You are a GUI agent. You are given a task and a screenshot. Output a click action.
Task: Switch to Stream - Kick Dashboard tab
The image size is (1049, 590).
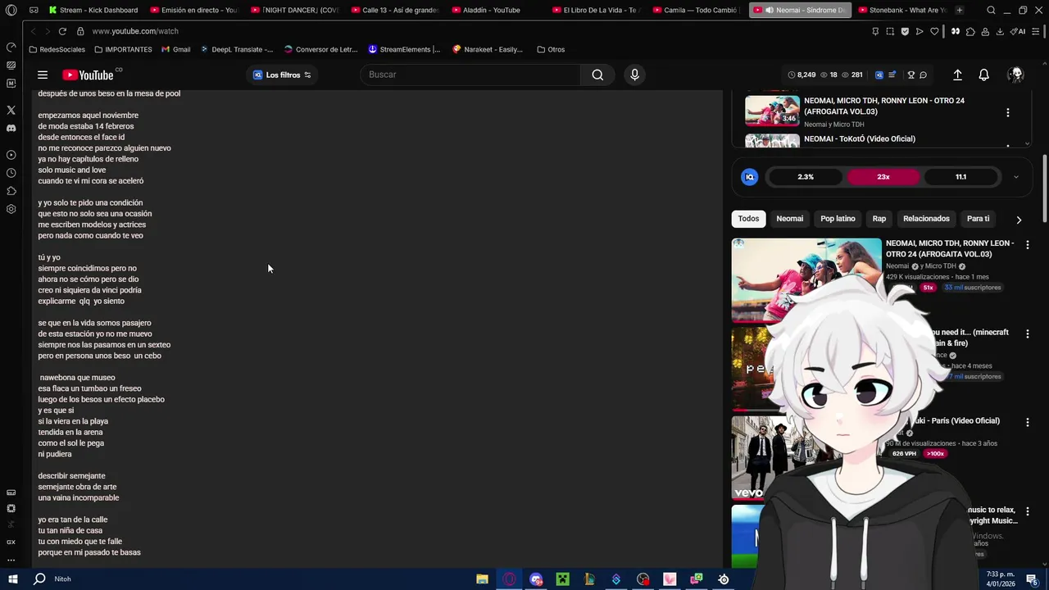pyautogui.click(x=92, y=10)
